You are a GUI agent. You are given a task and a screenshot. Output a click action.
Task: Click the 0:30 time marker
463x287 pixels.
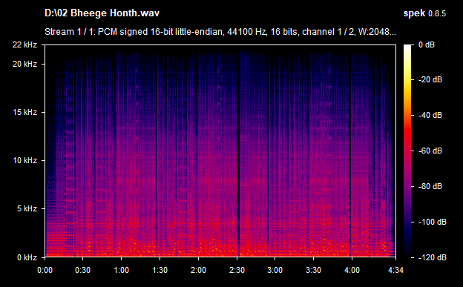tap(82, 270)
